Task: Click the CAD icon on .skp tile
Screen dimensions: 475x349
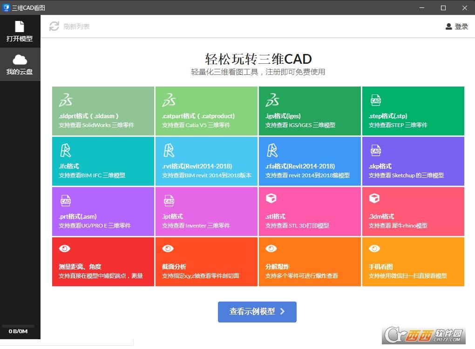Action: pos(376,150)
